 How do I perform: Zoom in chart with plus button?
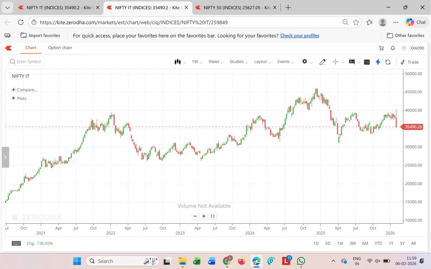click(204, 216)
